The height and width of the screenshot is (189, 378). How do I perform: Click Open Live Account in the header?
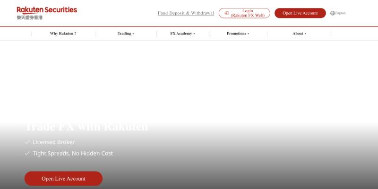tap(300, 13)
